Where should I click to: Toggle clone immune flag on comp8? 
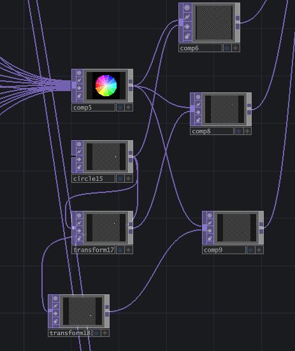pyautogui.click(x=198, y=104)
